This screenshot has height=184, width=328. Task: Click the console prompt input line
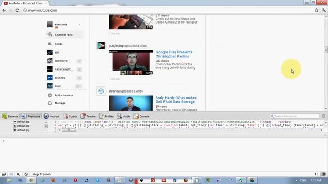[164, 141]
